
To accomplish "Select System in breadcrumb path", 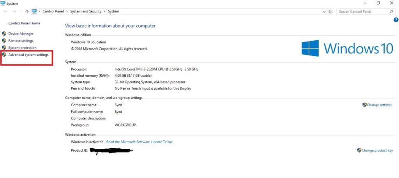I will click(113, 11).
